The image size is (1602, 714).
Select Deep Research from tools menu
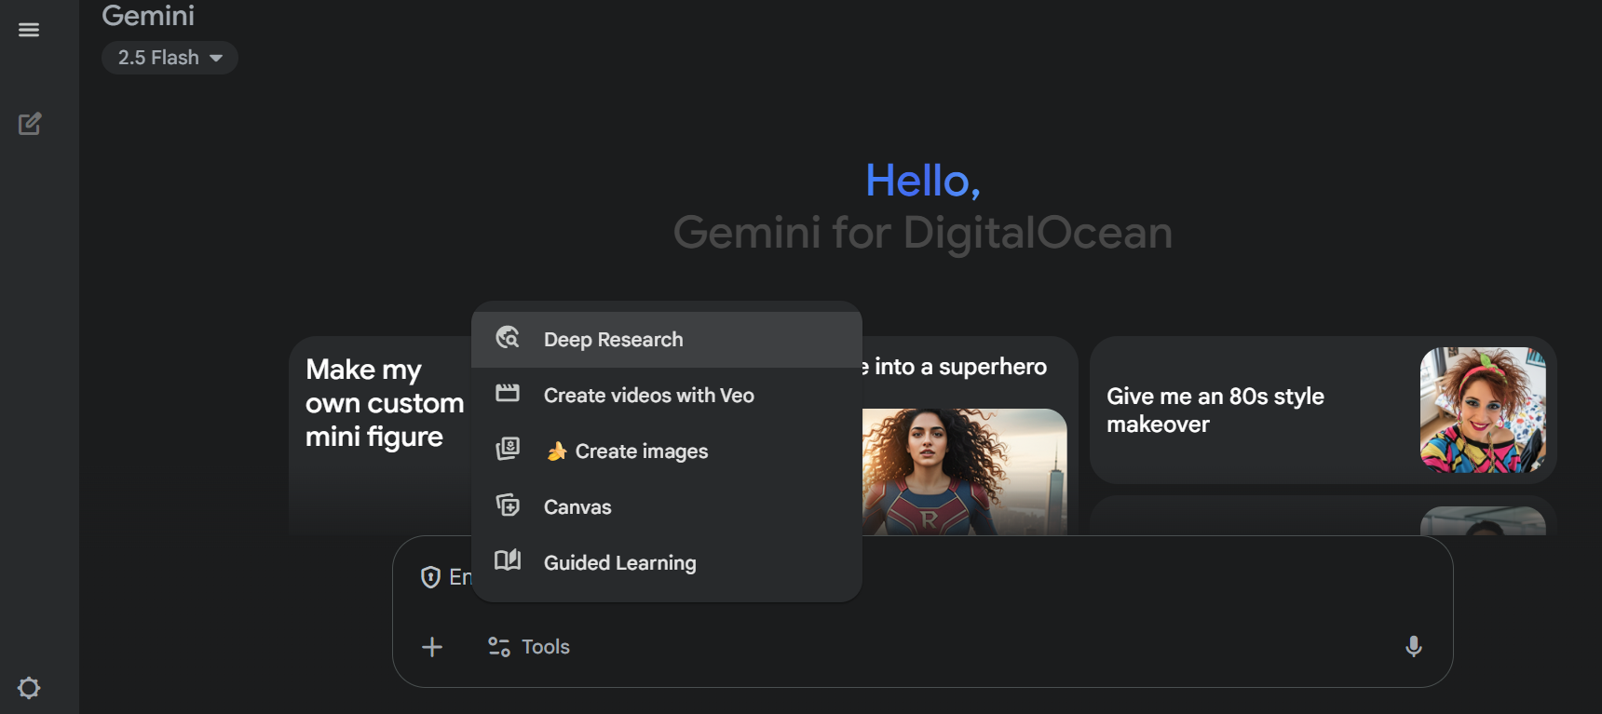pos(613,340)
